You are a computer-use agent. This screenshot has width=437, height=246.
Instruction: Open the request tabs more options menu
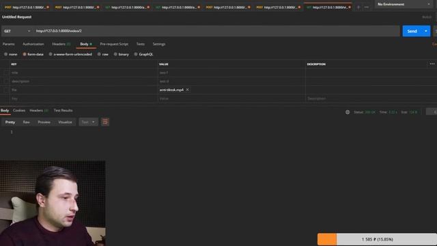click(x=367, y=8)
